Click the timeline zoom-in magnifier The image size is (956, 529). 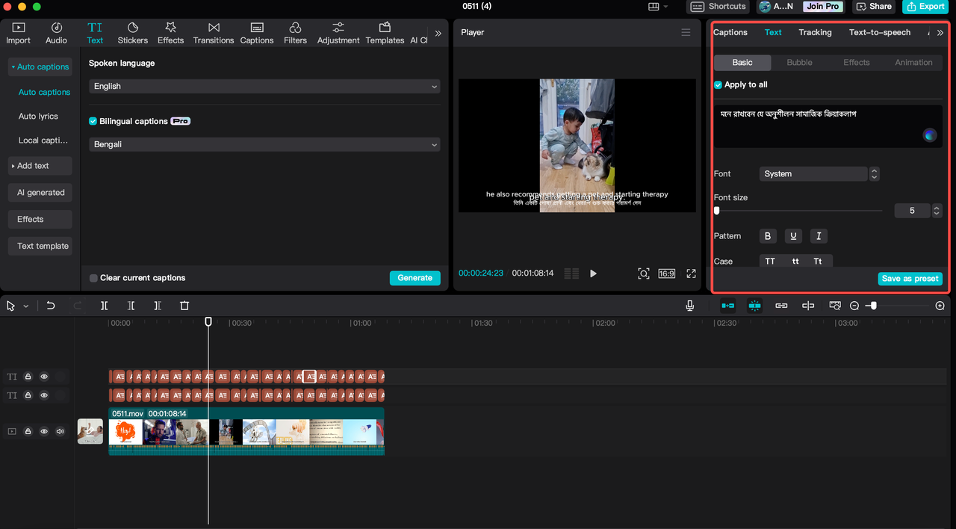click(940, 306)
